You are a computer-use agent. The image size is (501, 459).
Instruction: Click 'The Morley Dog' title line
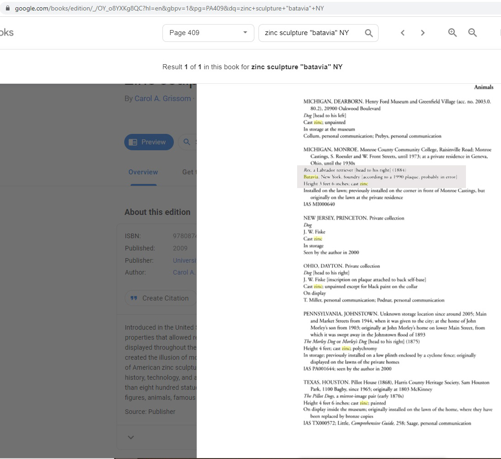click(x=362, y=342)
